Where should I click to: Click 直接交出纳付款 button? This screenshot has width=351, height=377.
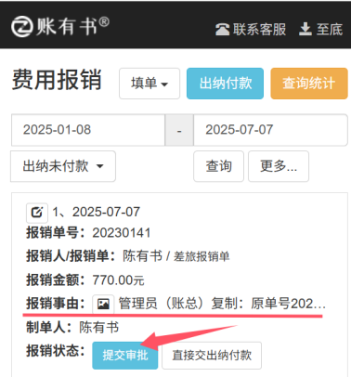click(x=212, y=356)
